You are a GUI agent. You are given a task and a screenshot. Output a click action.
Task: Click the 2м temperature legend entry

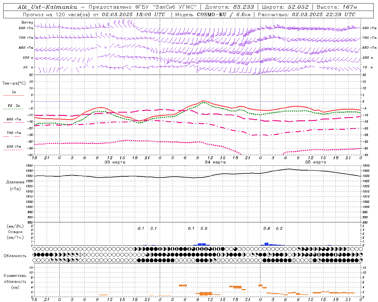click(x=14, y=92)
